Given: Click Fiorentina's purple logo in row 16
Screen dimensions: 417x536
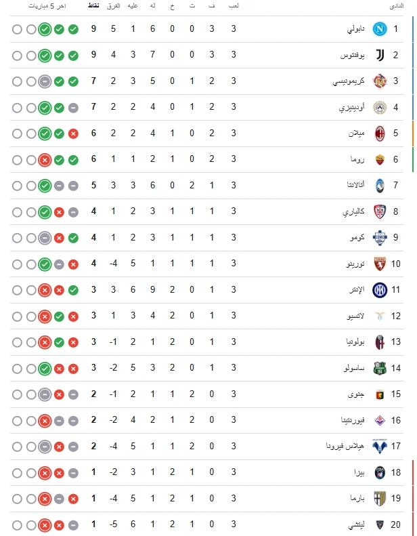Looking at the screenshot, I should (380, 420).
